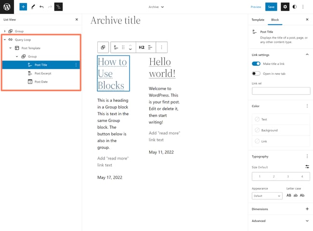Toggle the List View icon in toolbar
Viewport: 313px width, 231px height.
[x=58, y=7]
